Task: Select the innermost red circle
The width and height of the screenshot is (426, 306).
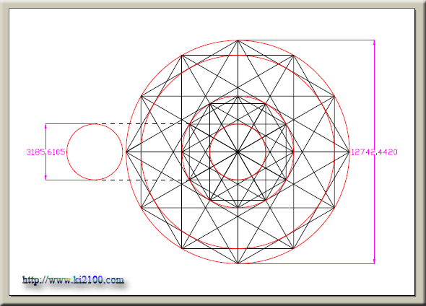Action: (238, 152)
